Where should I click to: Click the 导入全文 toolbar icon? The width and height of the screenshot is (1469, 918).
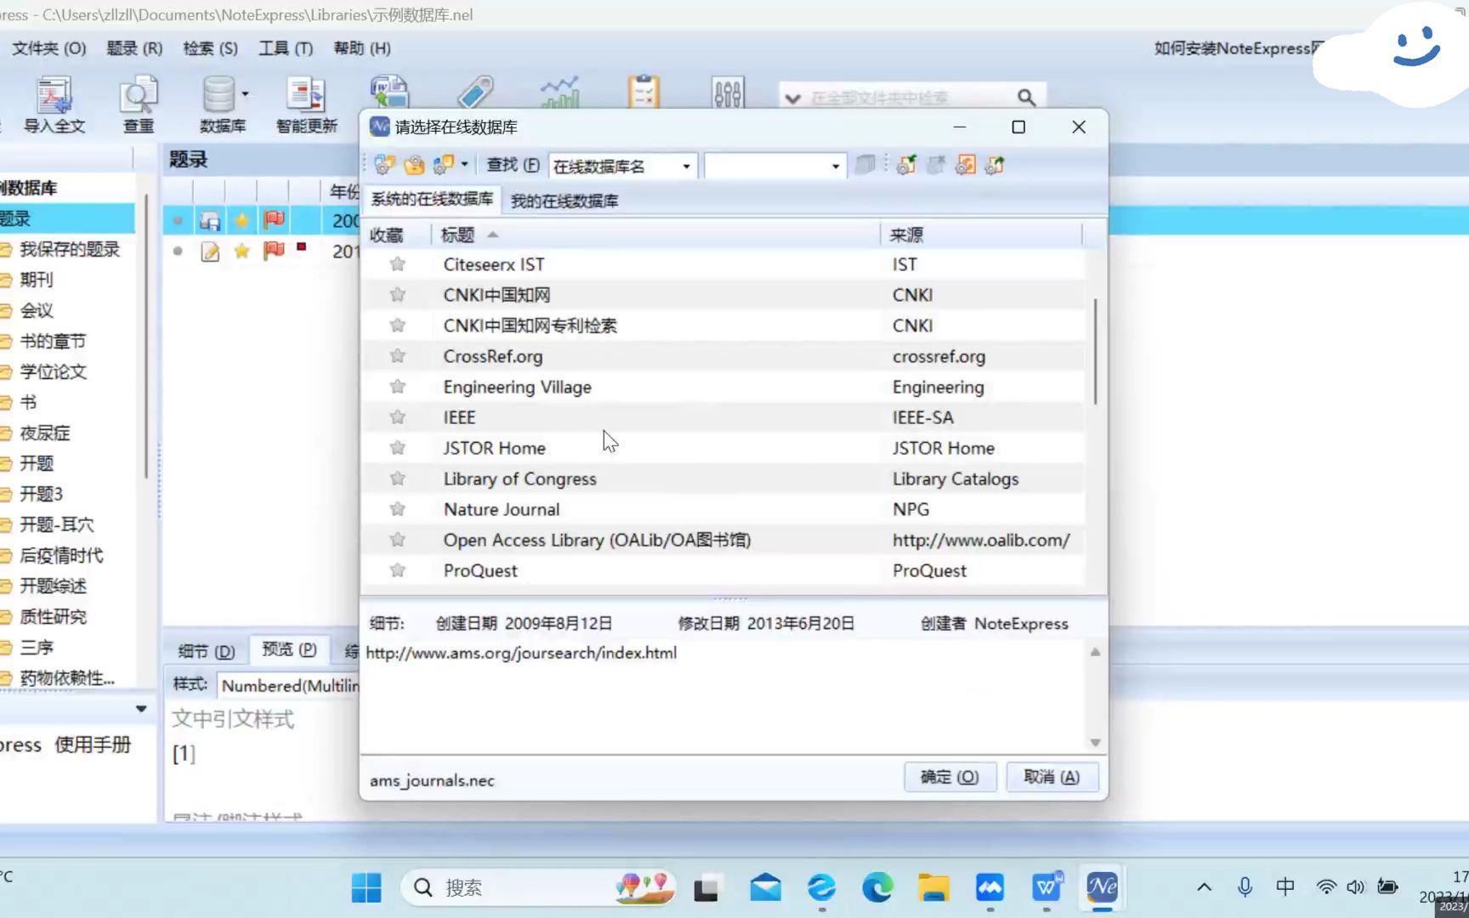54,105
